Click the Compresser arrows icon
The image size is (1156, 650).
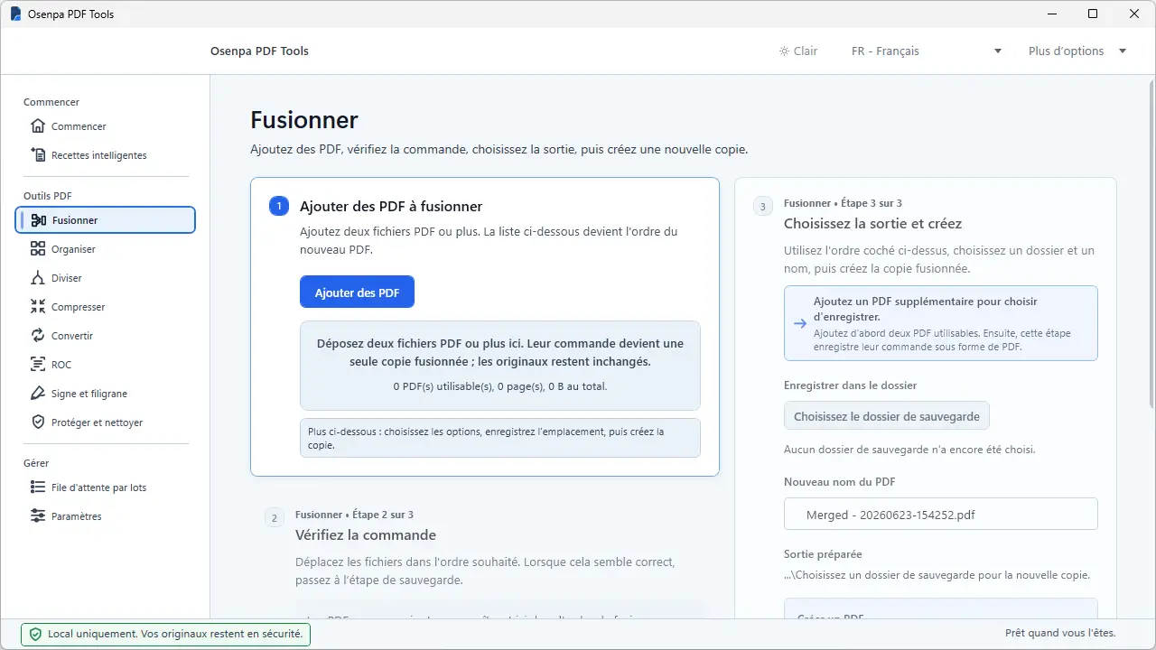(38, 307)
